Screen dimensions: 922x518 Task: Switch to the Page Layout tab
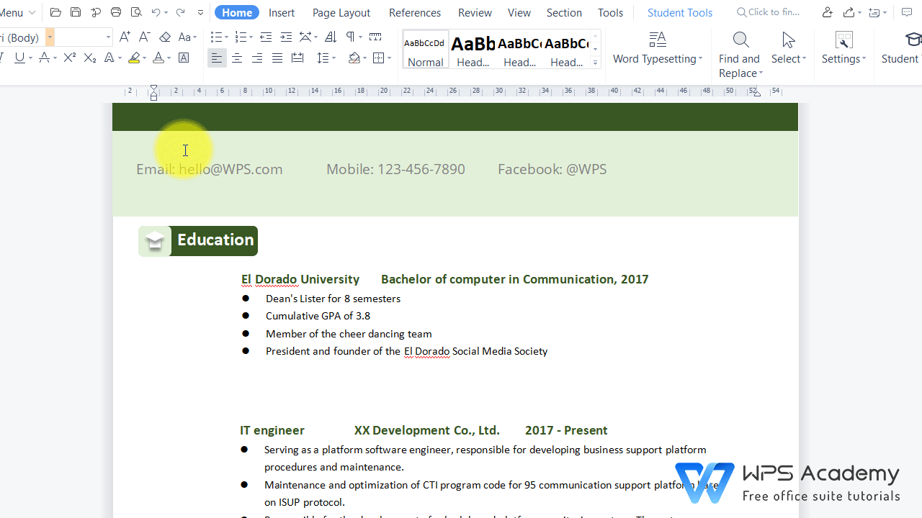coord(341,12)
